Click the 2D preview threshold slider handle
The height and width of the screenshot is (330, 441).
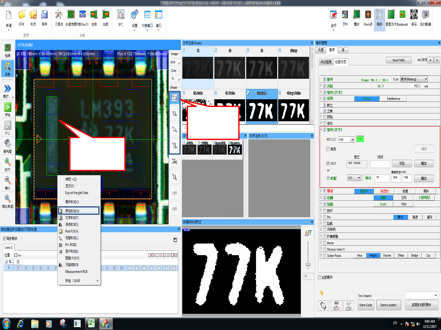[x=308, y=265]
